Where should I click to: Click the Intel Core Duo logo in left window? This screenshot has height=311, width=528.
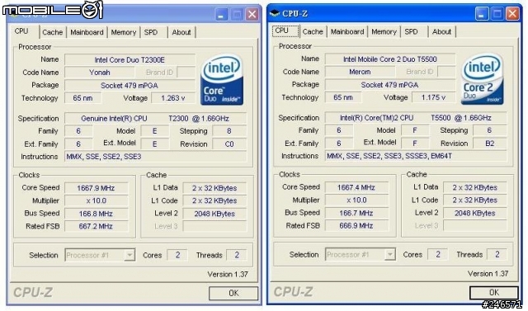(222, 80)
